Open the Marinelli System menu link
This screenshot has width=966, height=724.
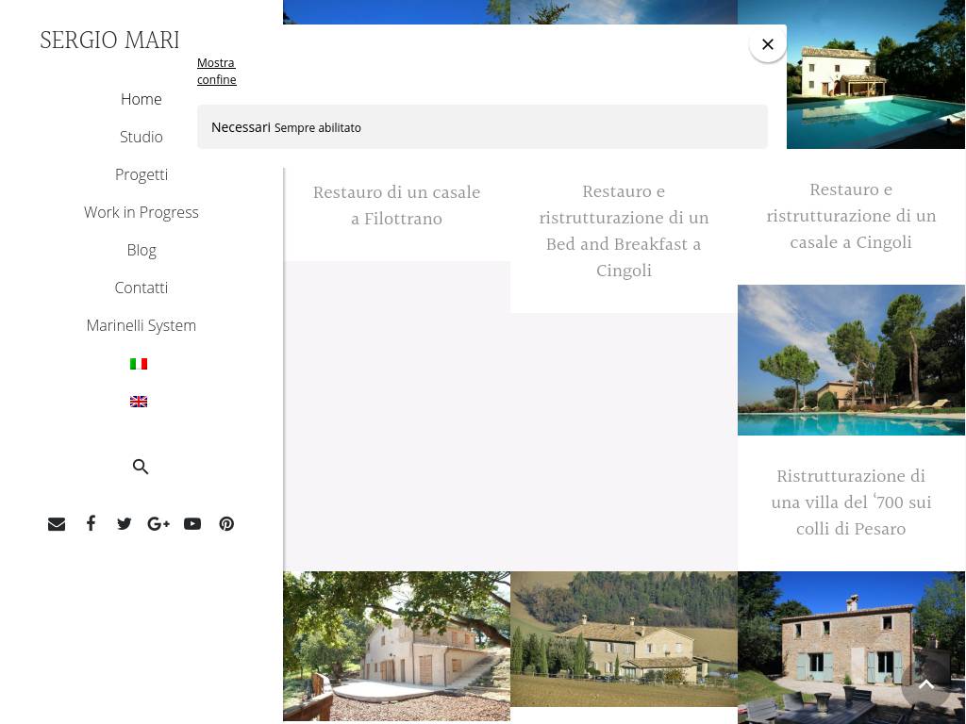pos(142,325)
